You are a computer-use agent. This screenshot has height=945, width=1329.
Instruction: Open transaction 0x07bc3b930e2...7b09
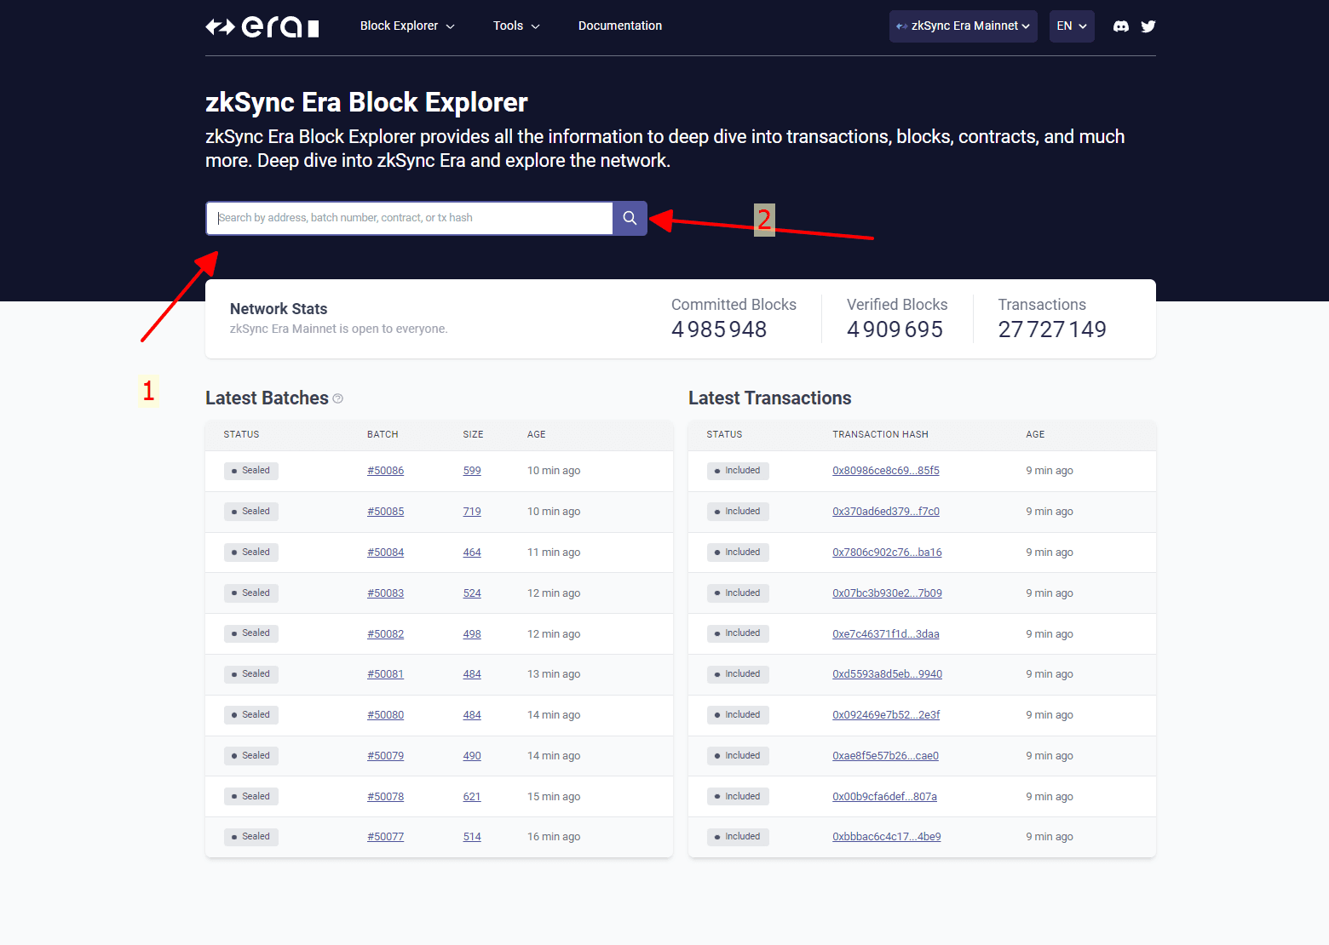pos(887,593)
